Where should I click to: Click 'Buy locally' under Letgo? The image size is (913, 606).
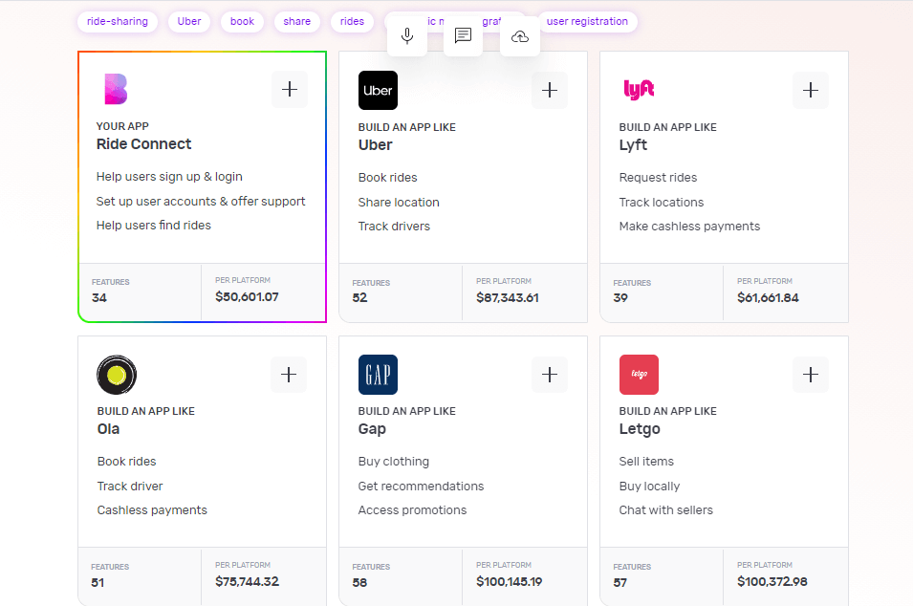click(x=649, y=487)
